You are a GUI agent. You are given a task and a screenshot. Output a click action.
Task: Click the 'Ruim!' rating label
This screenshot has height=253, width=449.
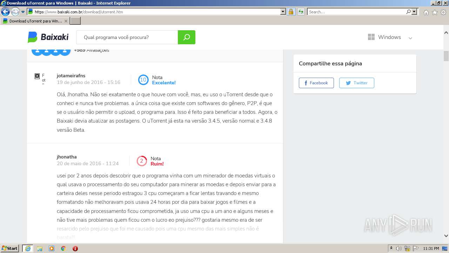pyautogui.click(x=157, y=164)
